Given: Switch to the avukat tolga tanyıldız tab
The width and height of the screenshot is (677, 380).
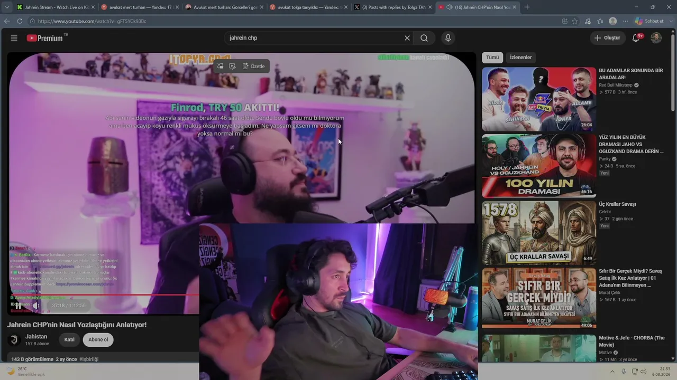Looking at the screenshot, I should [308, 7].
